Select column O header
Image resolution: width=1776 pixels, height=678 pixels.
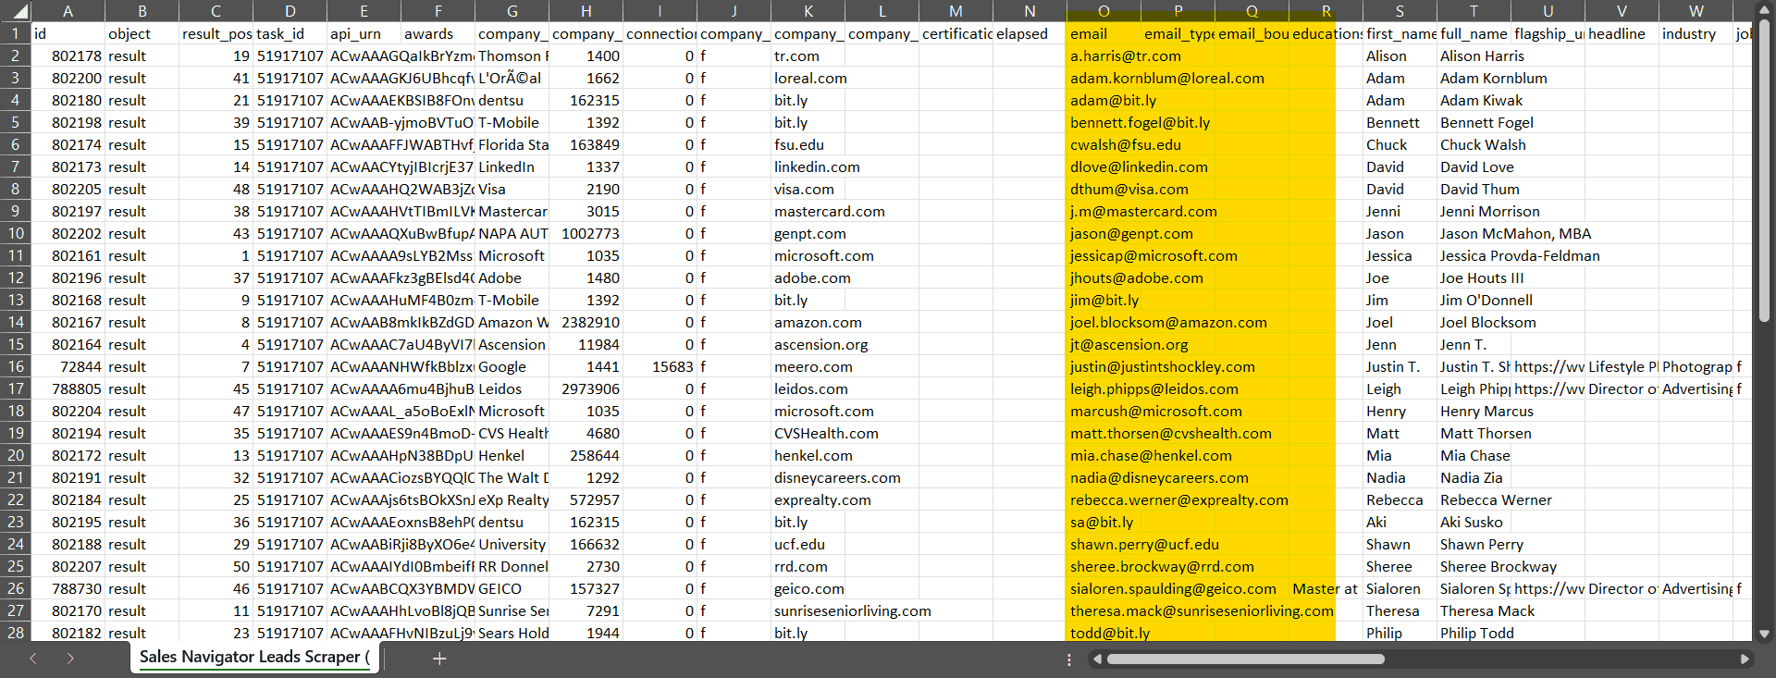[x=1104, y=11]
